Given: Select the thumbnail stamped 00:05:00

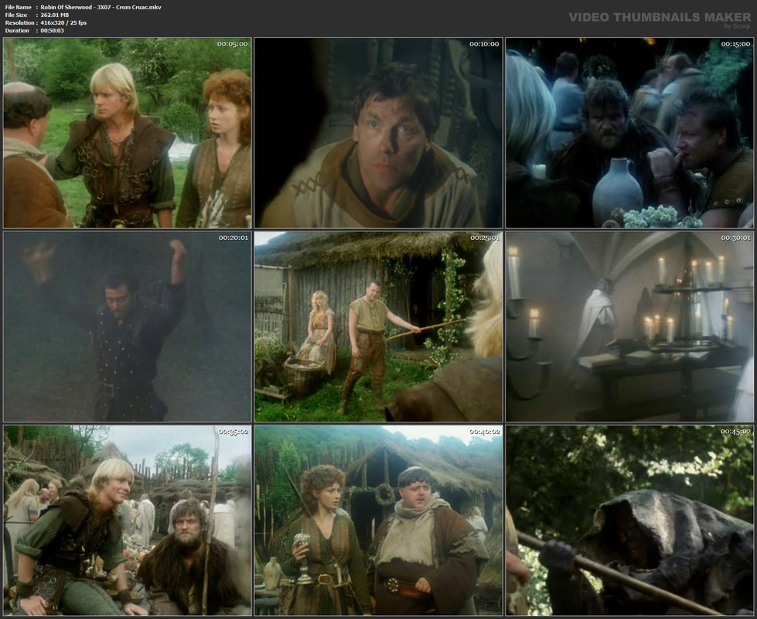Looking at the screenshot, I should (128, 133).
